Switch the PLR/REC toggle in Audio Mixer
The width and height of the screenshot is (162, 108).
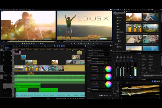pyautogui.click(x=138, y=53)
